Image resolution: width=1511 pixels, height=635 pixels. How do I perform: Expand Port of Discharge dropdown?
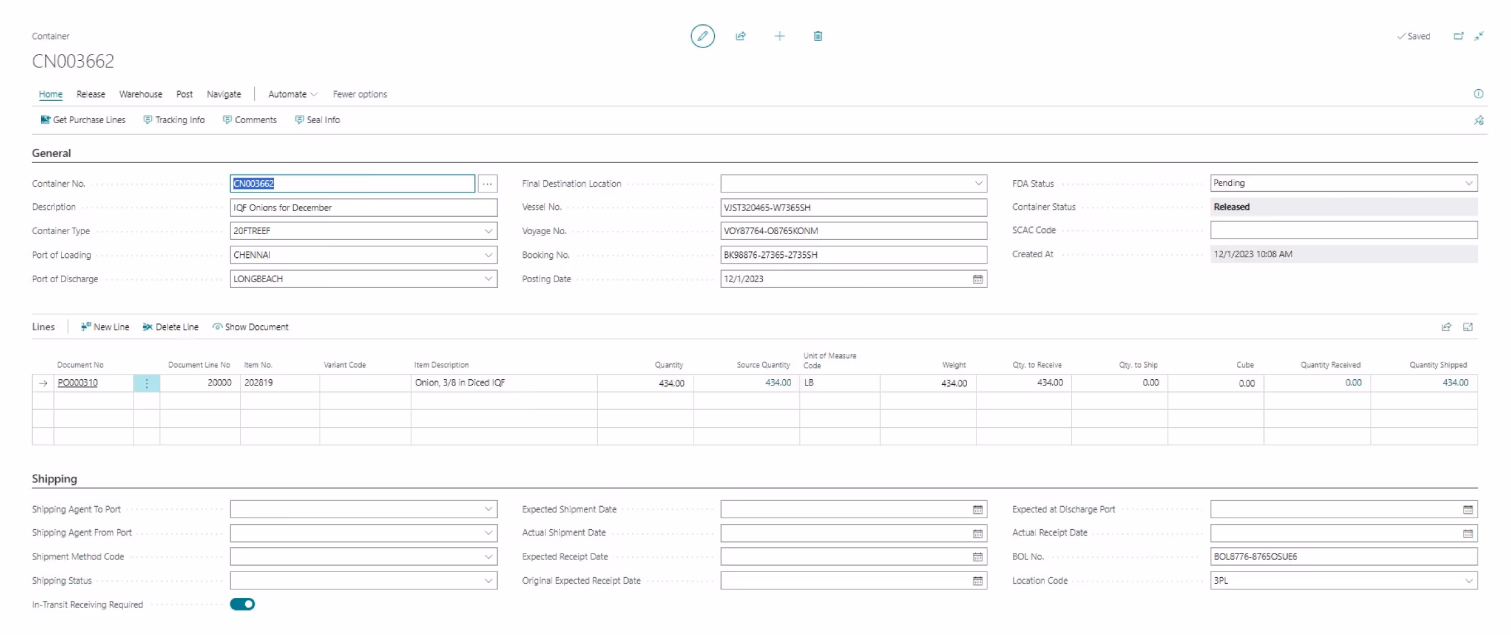click(x=488, y=279)
